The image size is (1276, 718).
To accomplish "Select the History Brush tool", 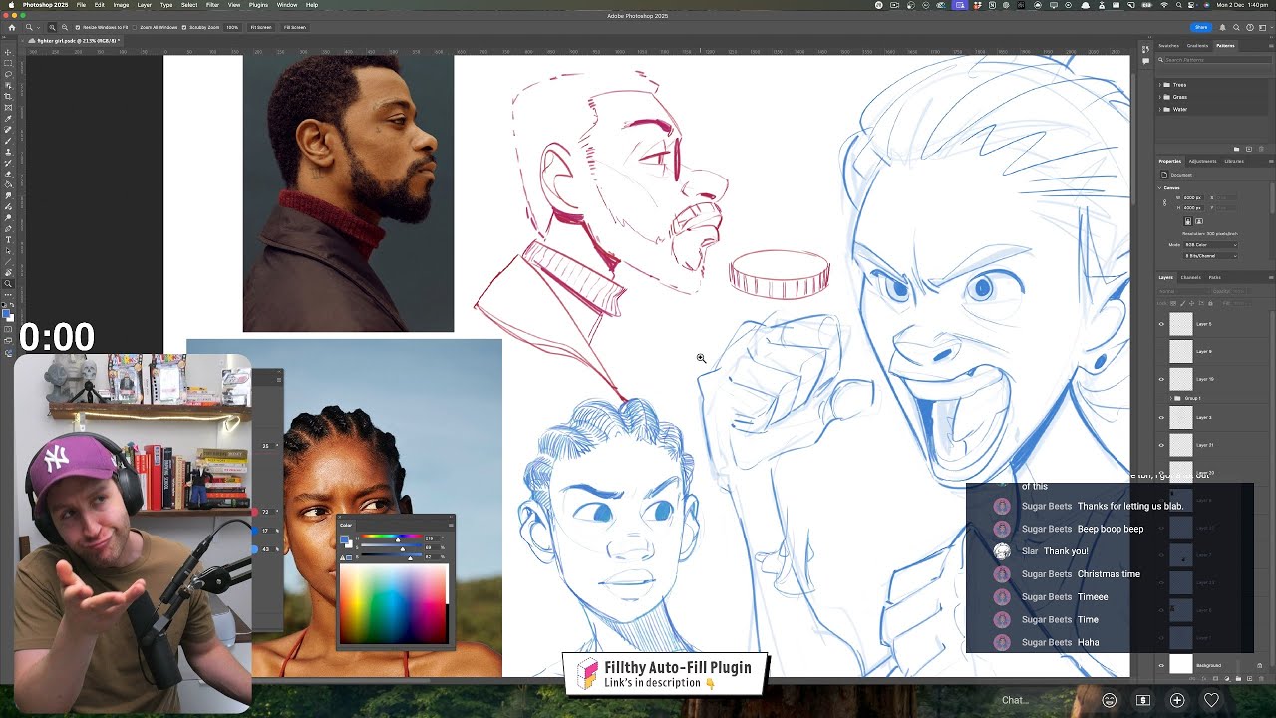I will coord(8,163).
